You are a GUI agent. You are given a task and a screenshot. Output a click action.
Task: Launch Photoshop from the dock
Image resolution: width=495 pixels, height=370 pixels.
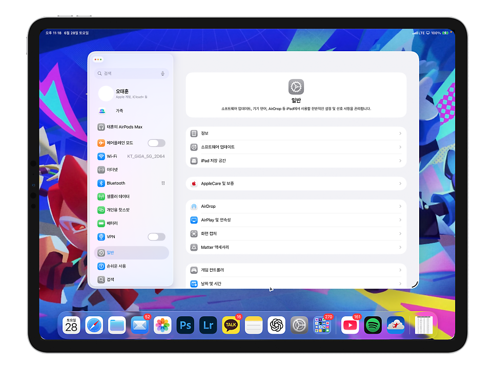pos(185,325)
